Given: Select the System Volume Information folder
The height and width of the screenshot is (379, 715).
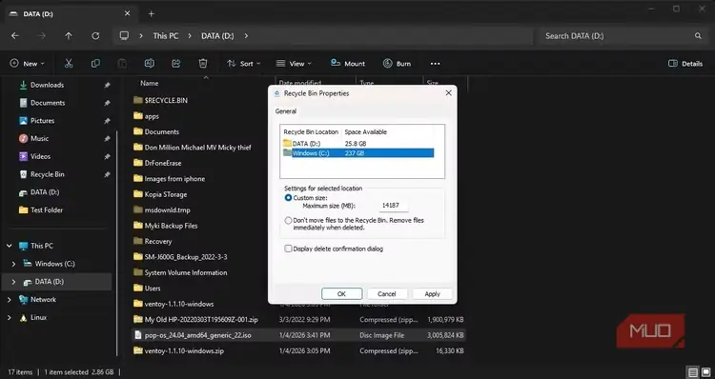Looking at the screenshot, I should pyautogui.click(x=186, y=272).
